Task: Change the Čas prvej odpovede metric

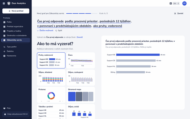Action: (50, 21)
